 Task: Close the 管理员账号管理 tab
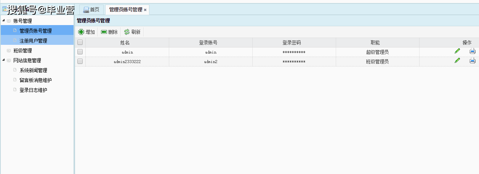[x=145, y=10]
